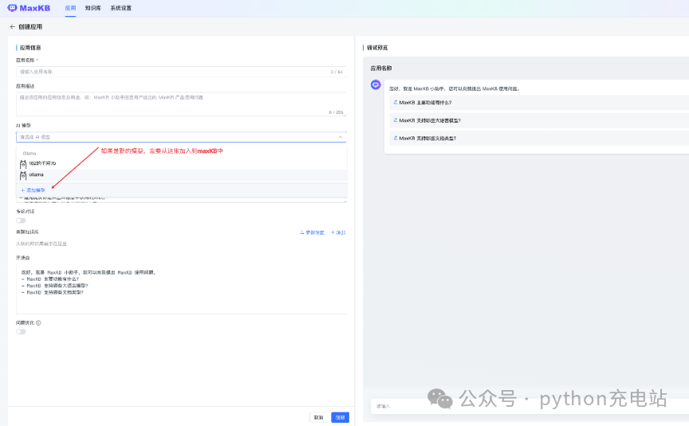This screenshot has width=689, height=426.
Task: Switch to the 知识库 tab
Action: point(93,8)
